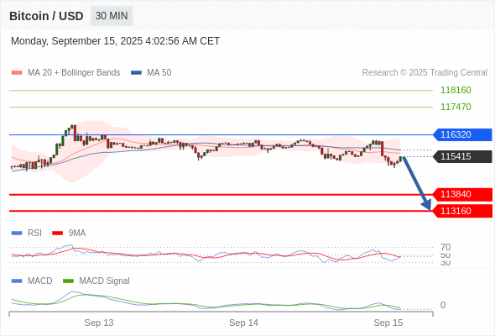495x336 pixels.
Task: Click the MACD blue legend marker
Action: coord(17,281)
